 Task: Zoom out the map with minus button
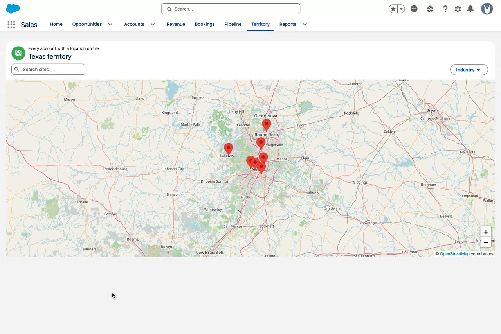486,242
